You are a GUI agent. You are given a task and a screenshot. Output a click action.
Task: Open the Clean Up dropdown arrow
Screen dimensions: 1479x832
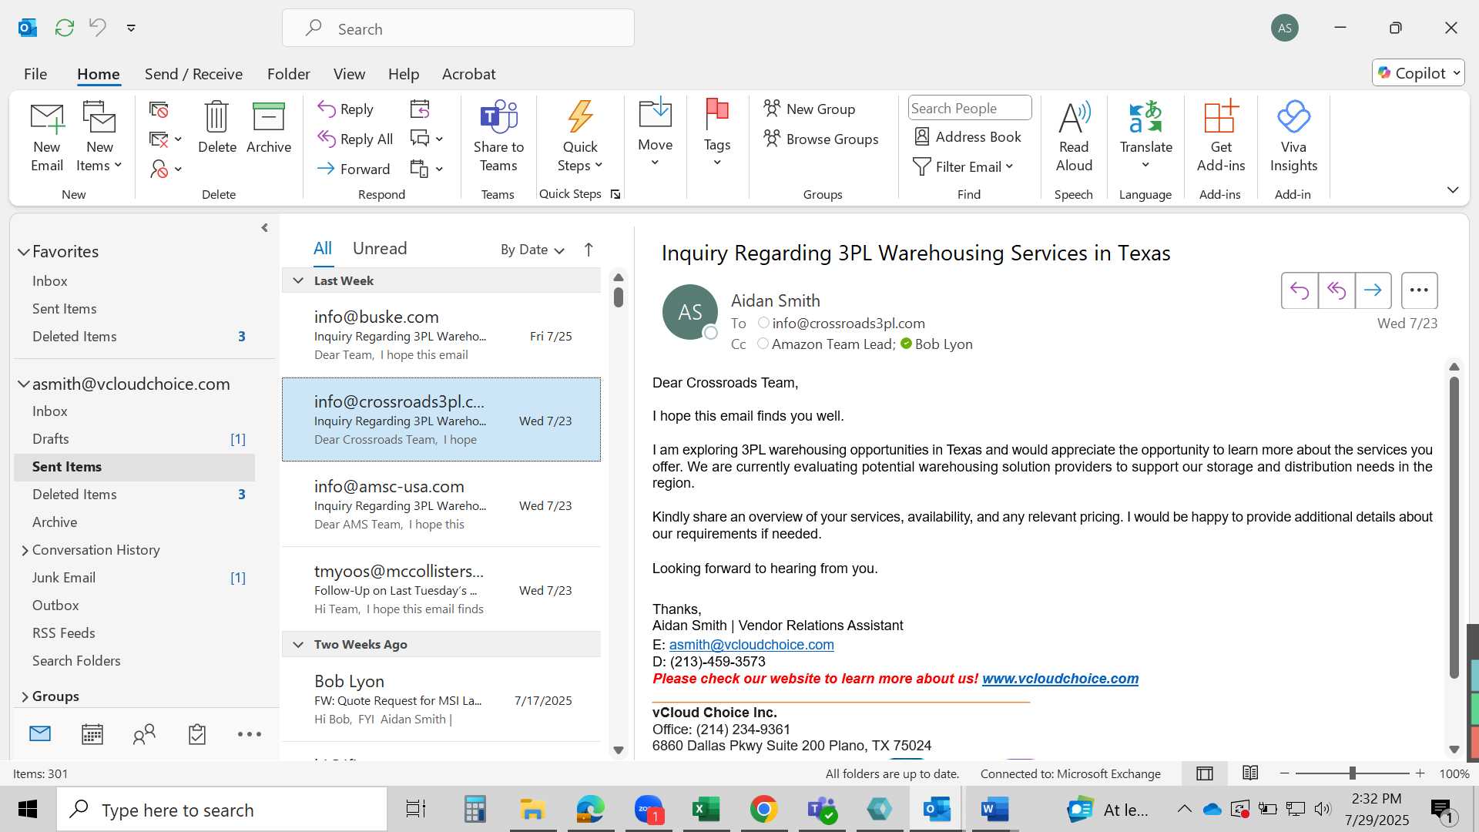click(x=178, y=139)
